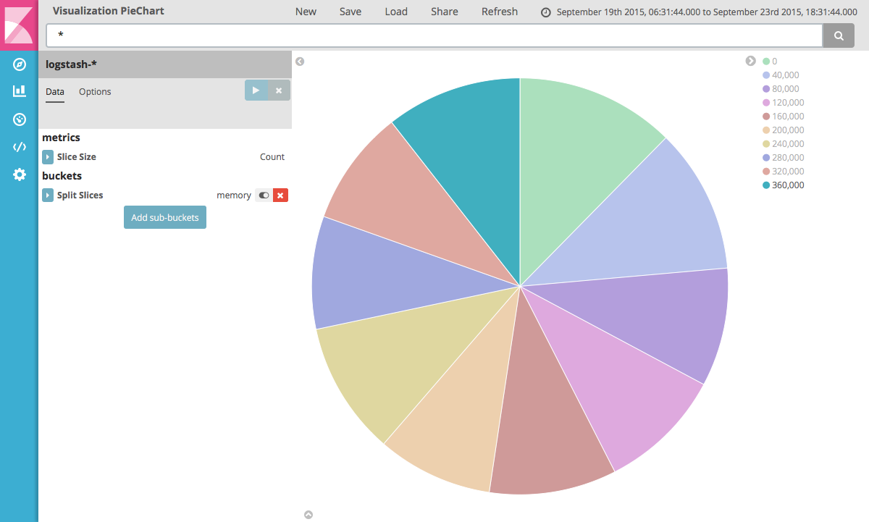Remove the memory Split Slices bucket

point(281,195)
